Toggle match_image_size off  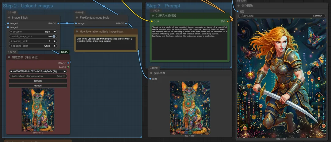(x=54, y=37)
